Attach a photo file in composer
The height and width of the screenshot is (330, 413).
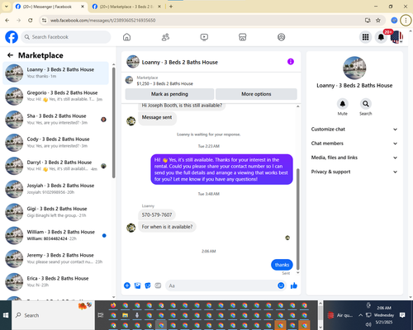tap(137, 285)
